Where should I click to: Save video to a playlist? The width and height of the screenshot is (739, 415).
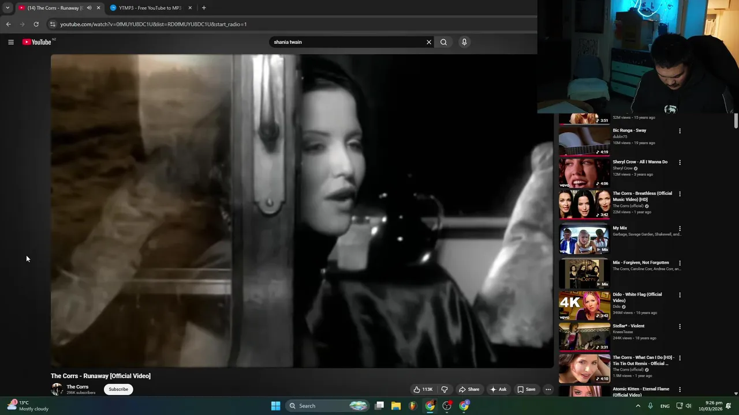(526, 390)
